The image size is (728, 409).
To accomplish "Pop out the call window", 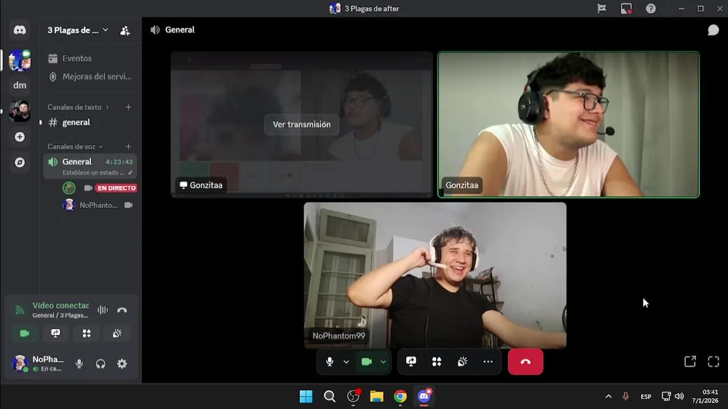I will pos(690,361).
